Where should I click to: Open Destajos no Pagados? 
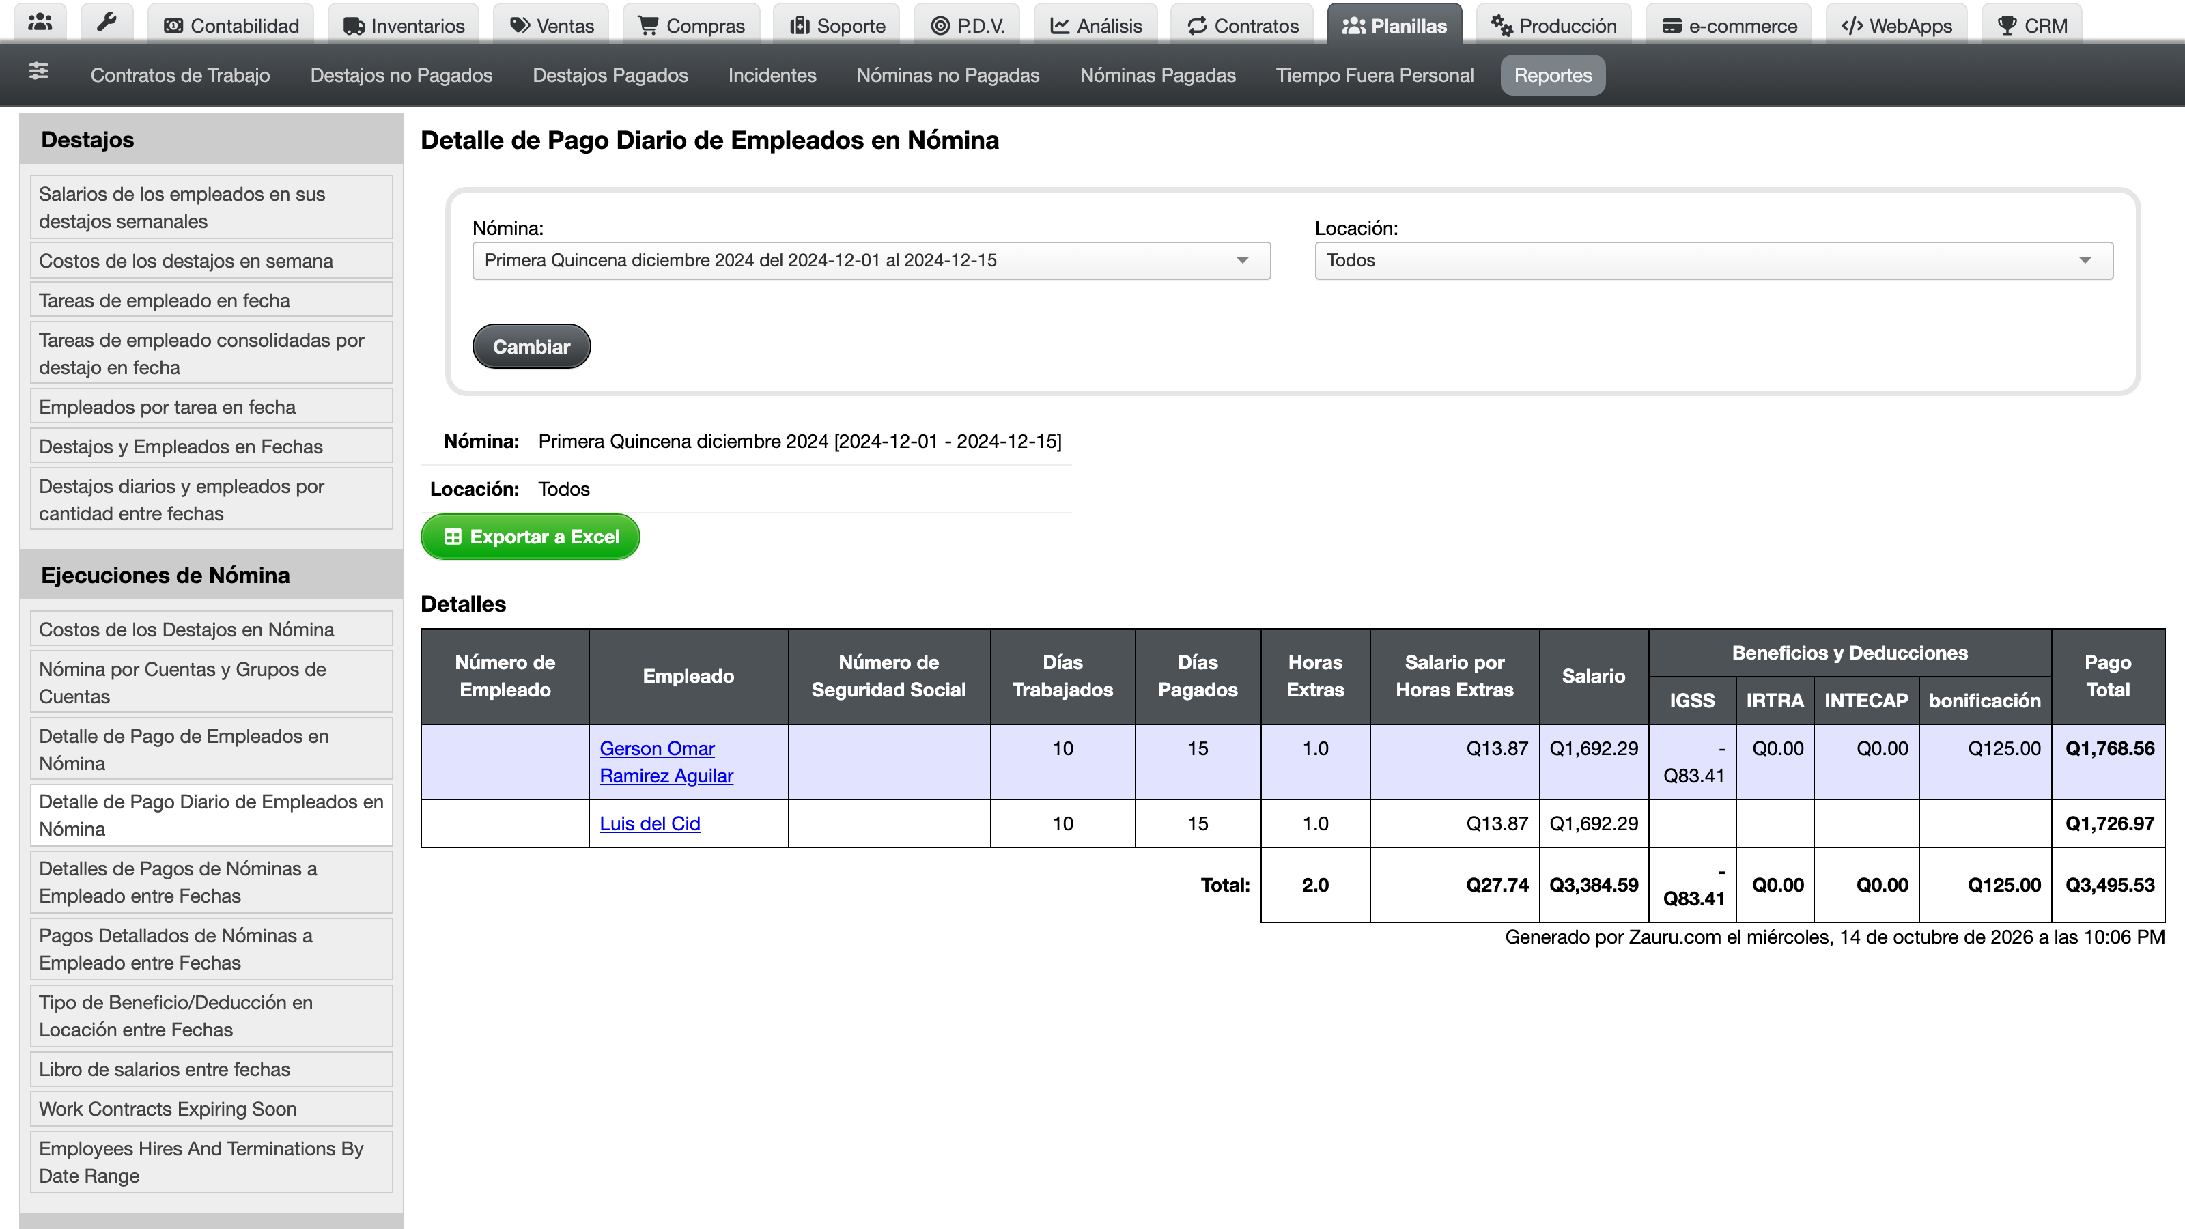tap(401, 76)
